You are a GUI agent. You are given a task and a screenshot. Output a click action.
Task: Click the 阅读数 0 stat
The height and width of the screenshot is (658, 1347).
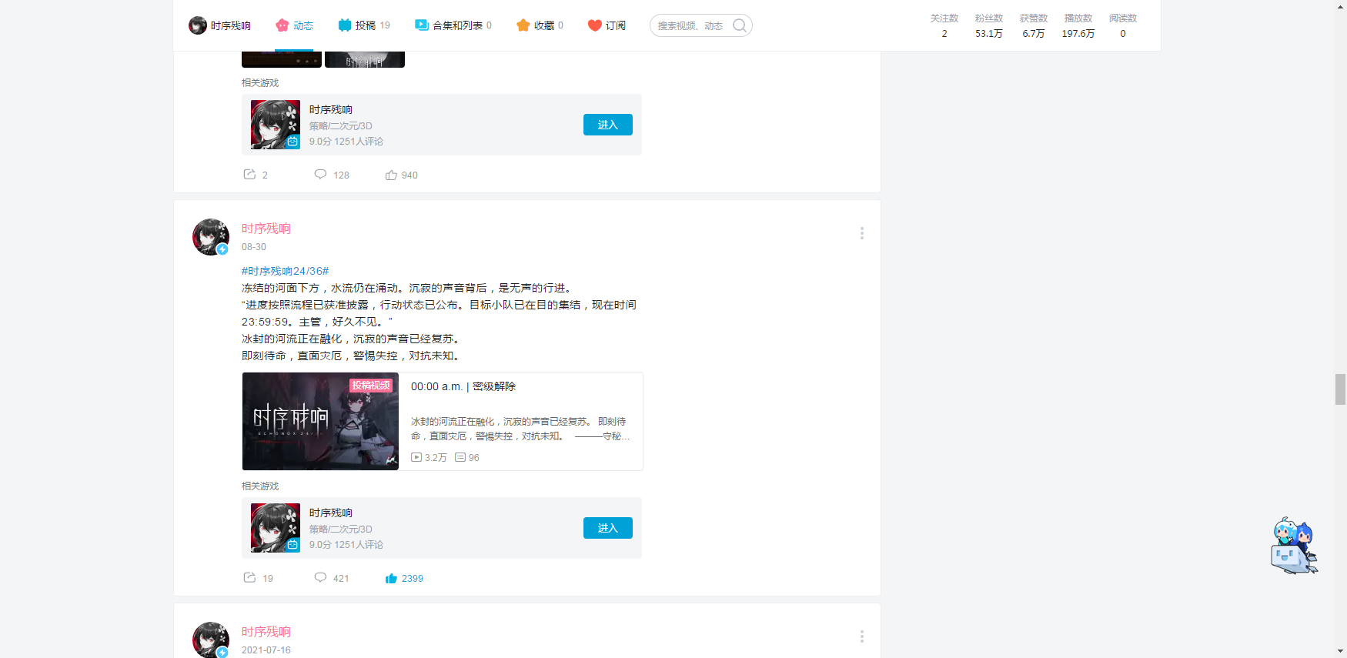point(1123,25)
